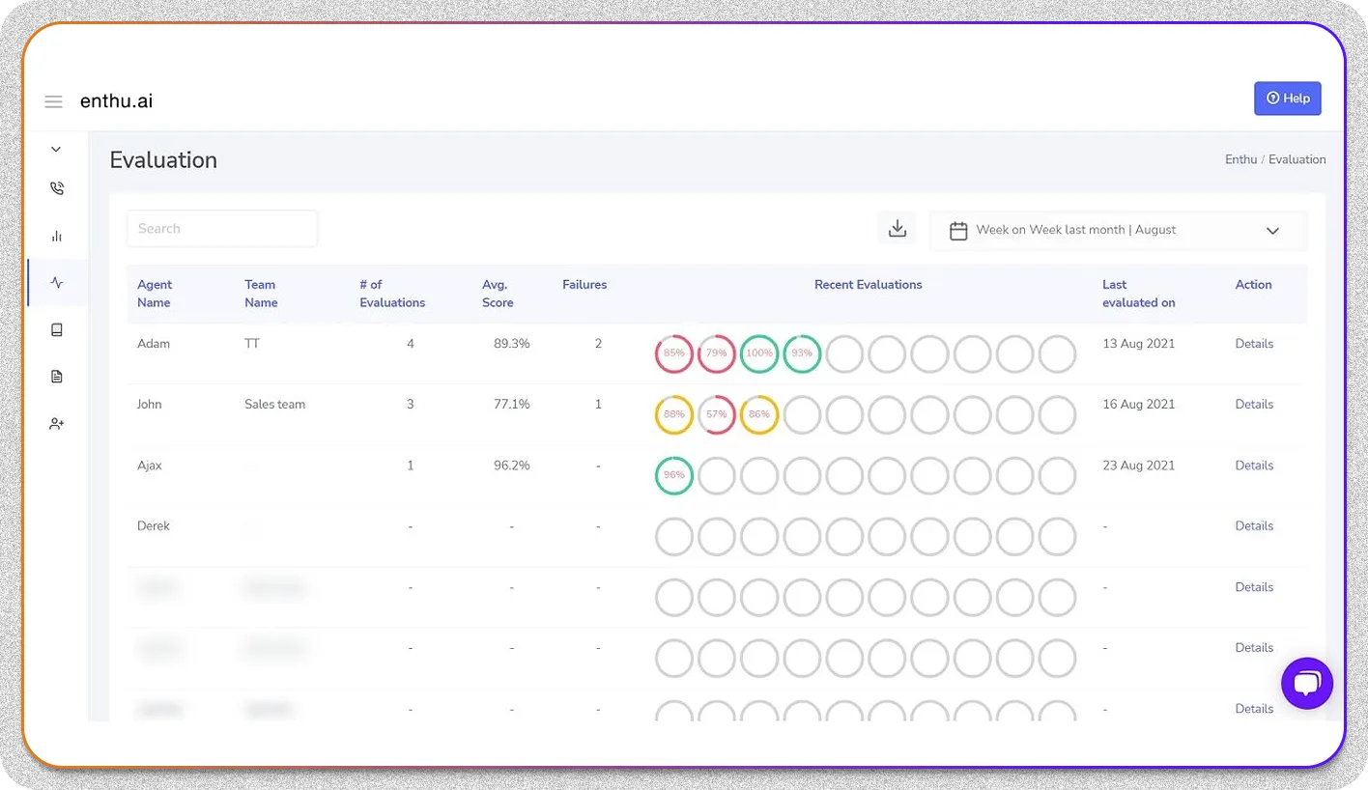This screenshot has width=1368, height=790.
Task: Open the hamburger menu beside enthu.ai
Action: pos(53,101)
